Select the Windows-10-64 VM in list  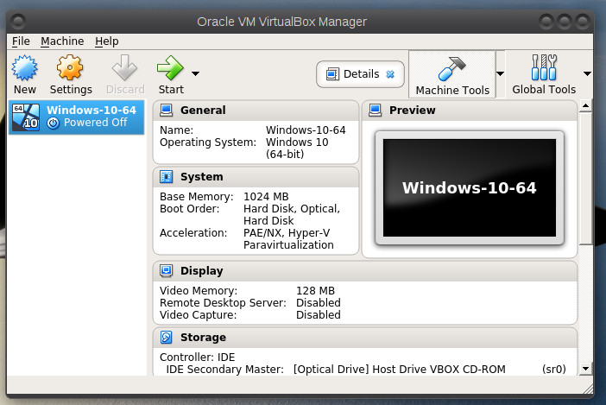click(x=77, y=117)
